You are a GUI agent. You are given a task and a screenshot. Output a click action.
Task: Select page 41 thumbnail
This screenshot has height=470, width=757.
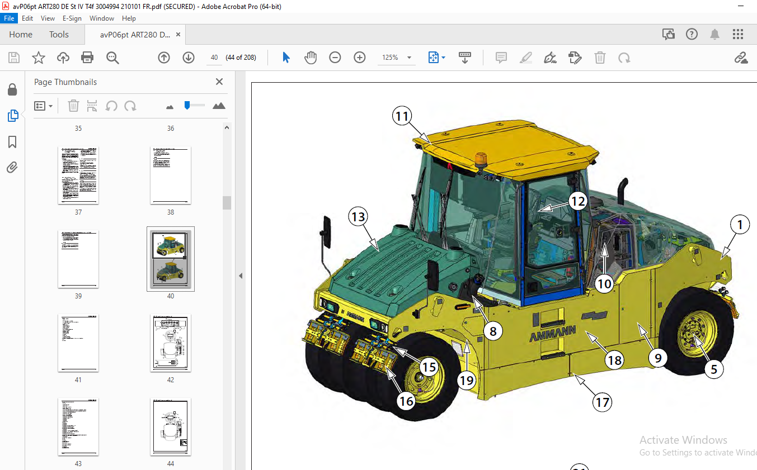pyautogui.click(x=78, y=343)
